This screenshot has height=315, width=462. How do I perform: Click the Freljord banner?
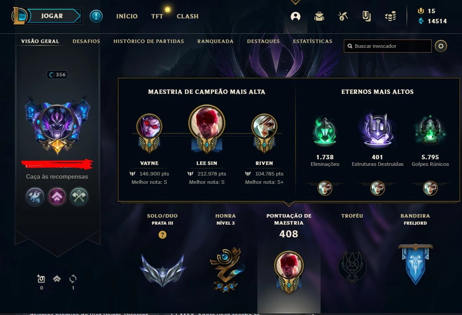pos(415,264)
